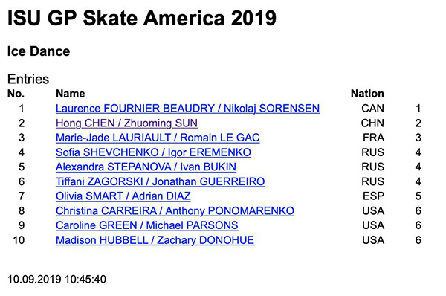Open Hong CHEN / Zhuoming SUN link
Image resolution: width=446 pixels, height=296 pixels.
pyautogui.click(x=126, y=123)
